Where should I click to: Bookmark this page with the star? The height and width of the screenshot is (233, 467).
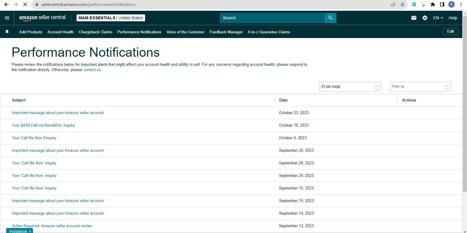click(x=402, y=4)
